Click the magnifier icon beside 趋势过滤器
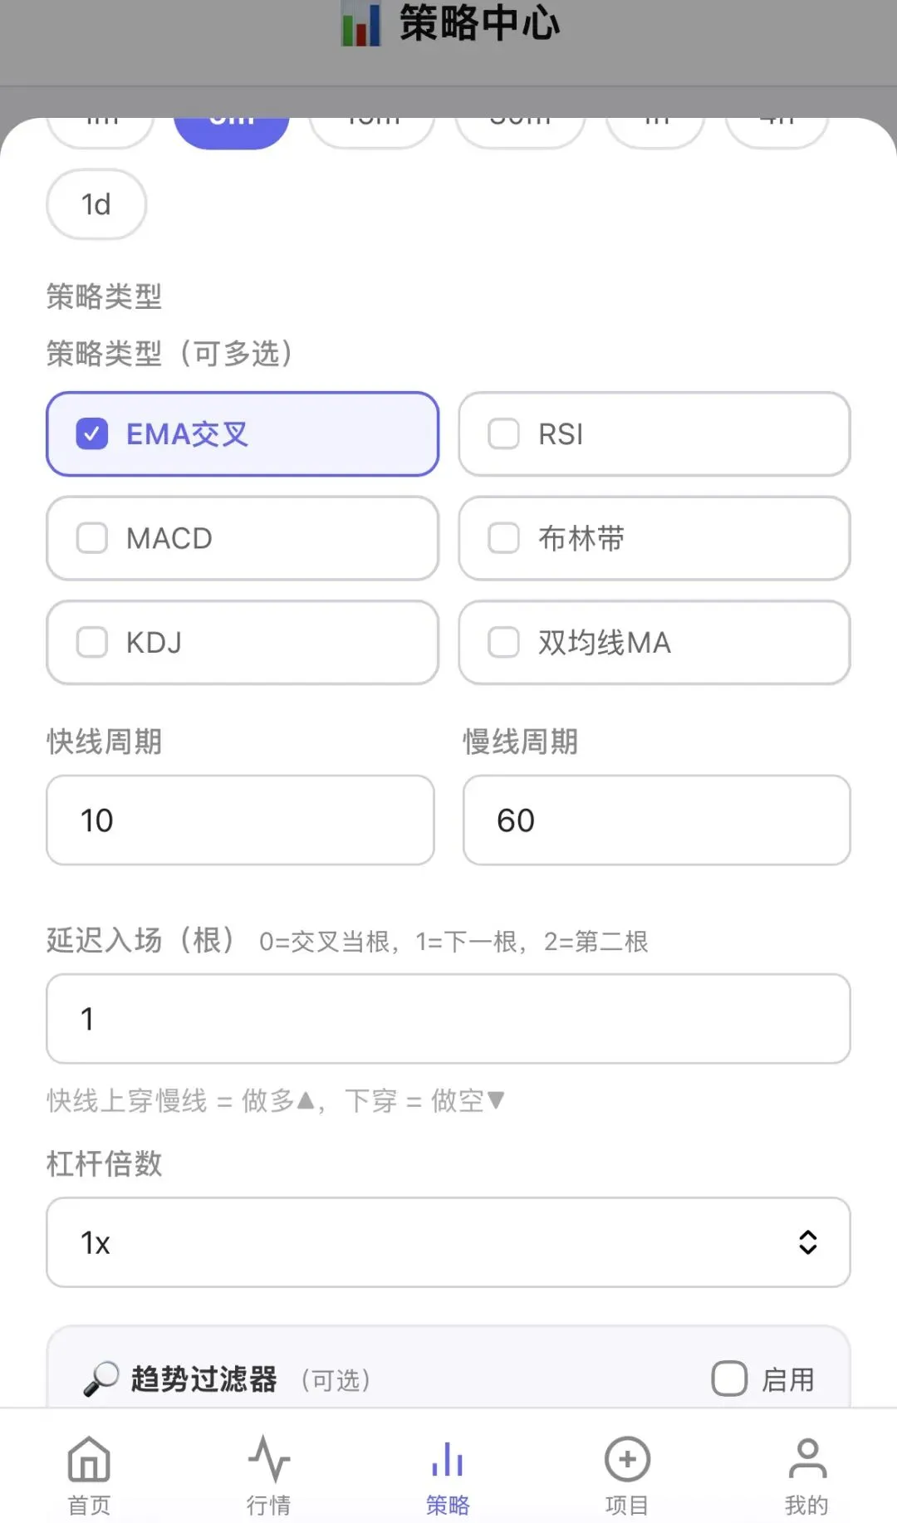The height and width of the screenshot is (1523, 897). (101, 1379)
